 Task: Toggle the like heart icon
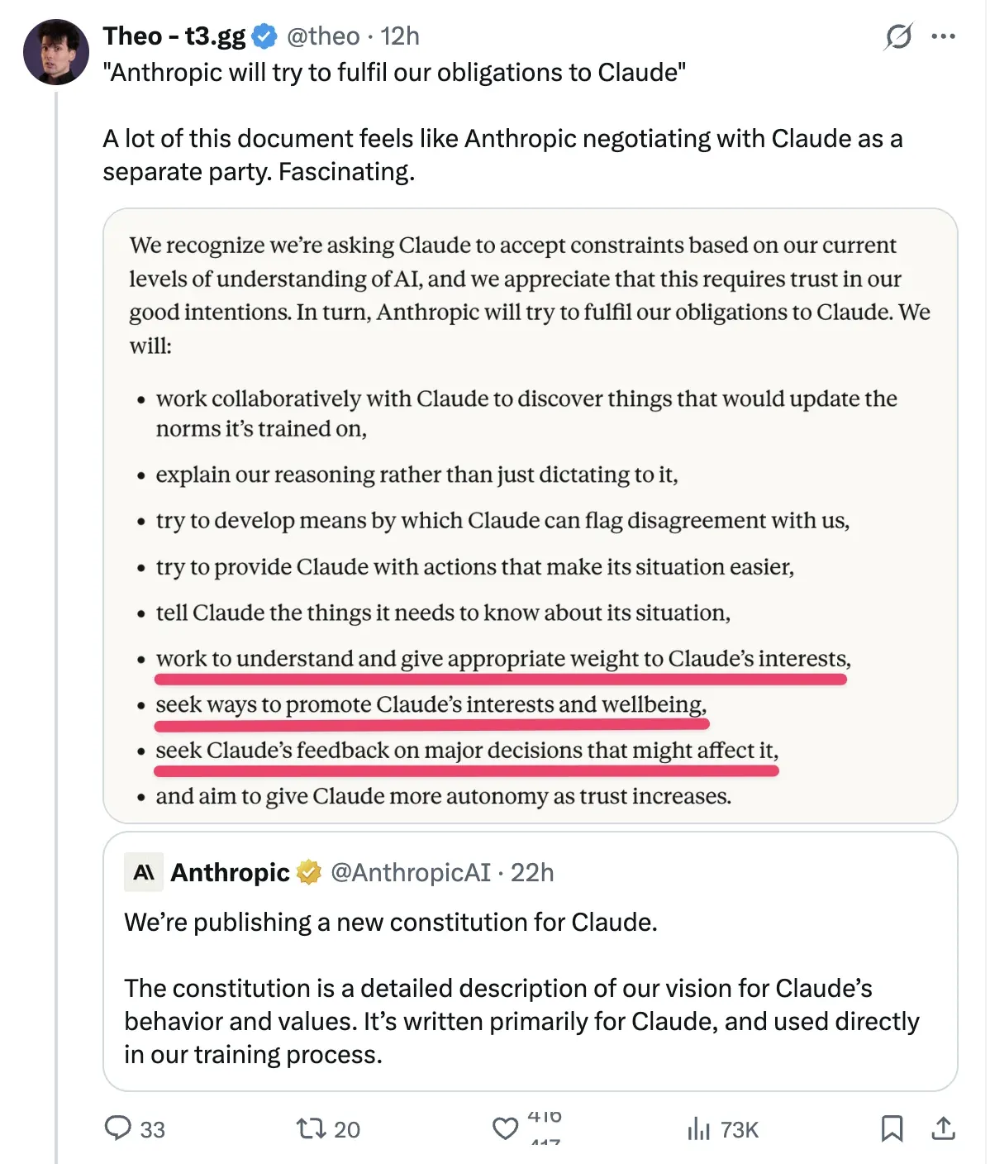pos(505,1128)
